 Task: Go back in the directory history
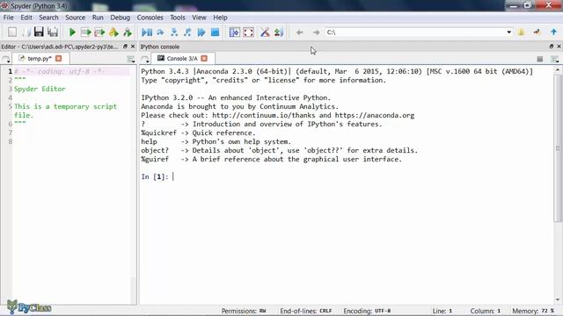click(x=299, y=32)
